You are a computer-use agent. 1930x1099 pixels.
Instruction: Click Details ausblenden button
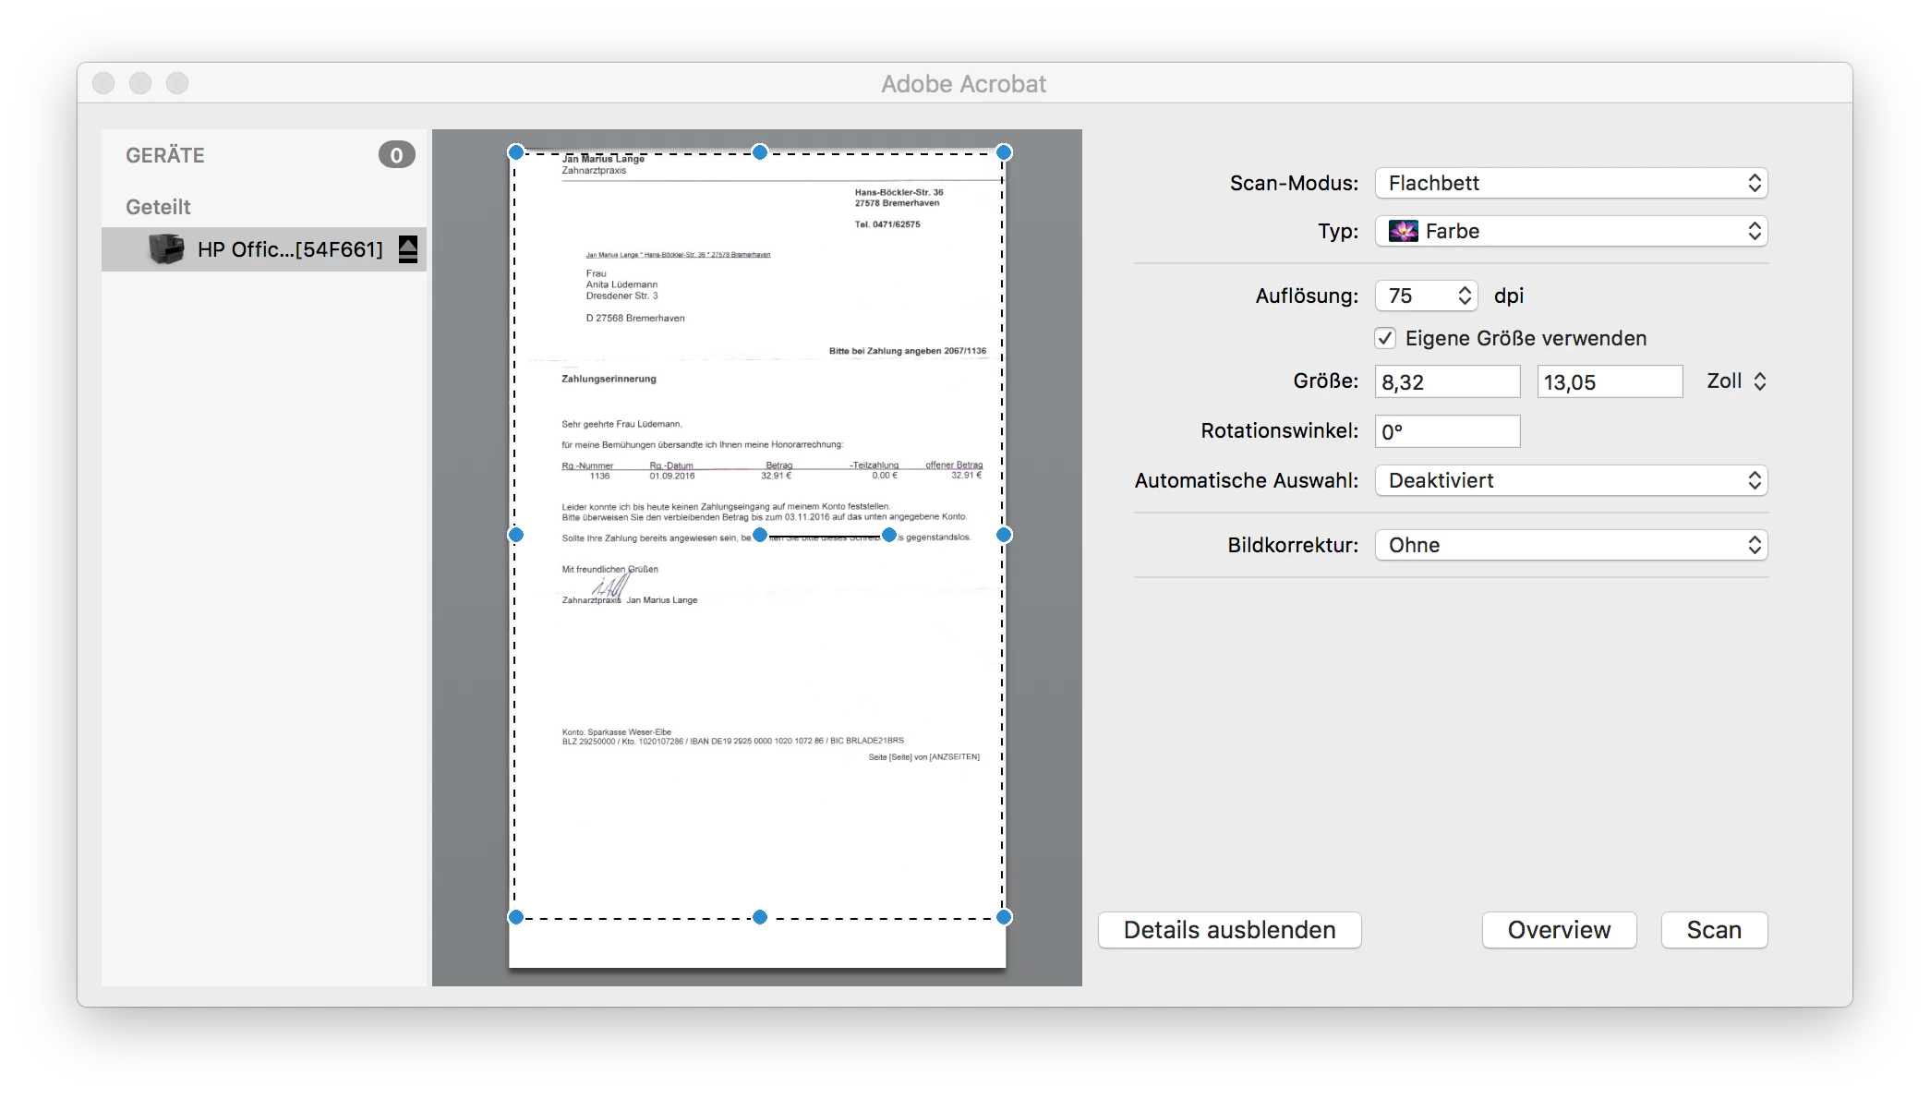(1229, 930)
